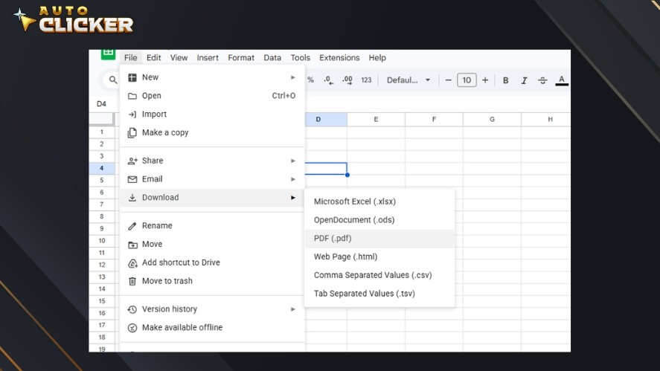This screenshot has height=371, width=660.
Task: Click the selected cell D4
Action: click(326, 169)
